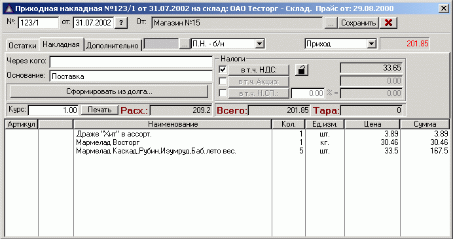The width and height of the screenshot is (453, 239).
Task: Click the Расх. value 209.2
Action: click(181, 110)
